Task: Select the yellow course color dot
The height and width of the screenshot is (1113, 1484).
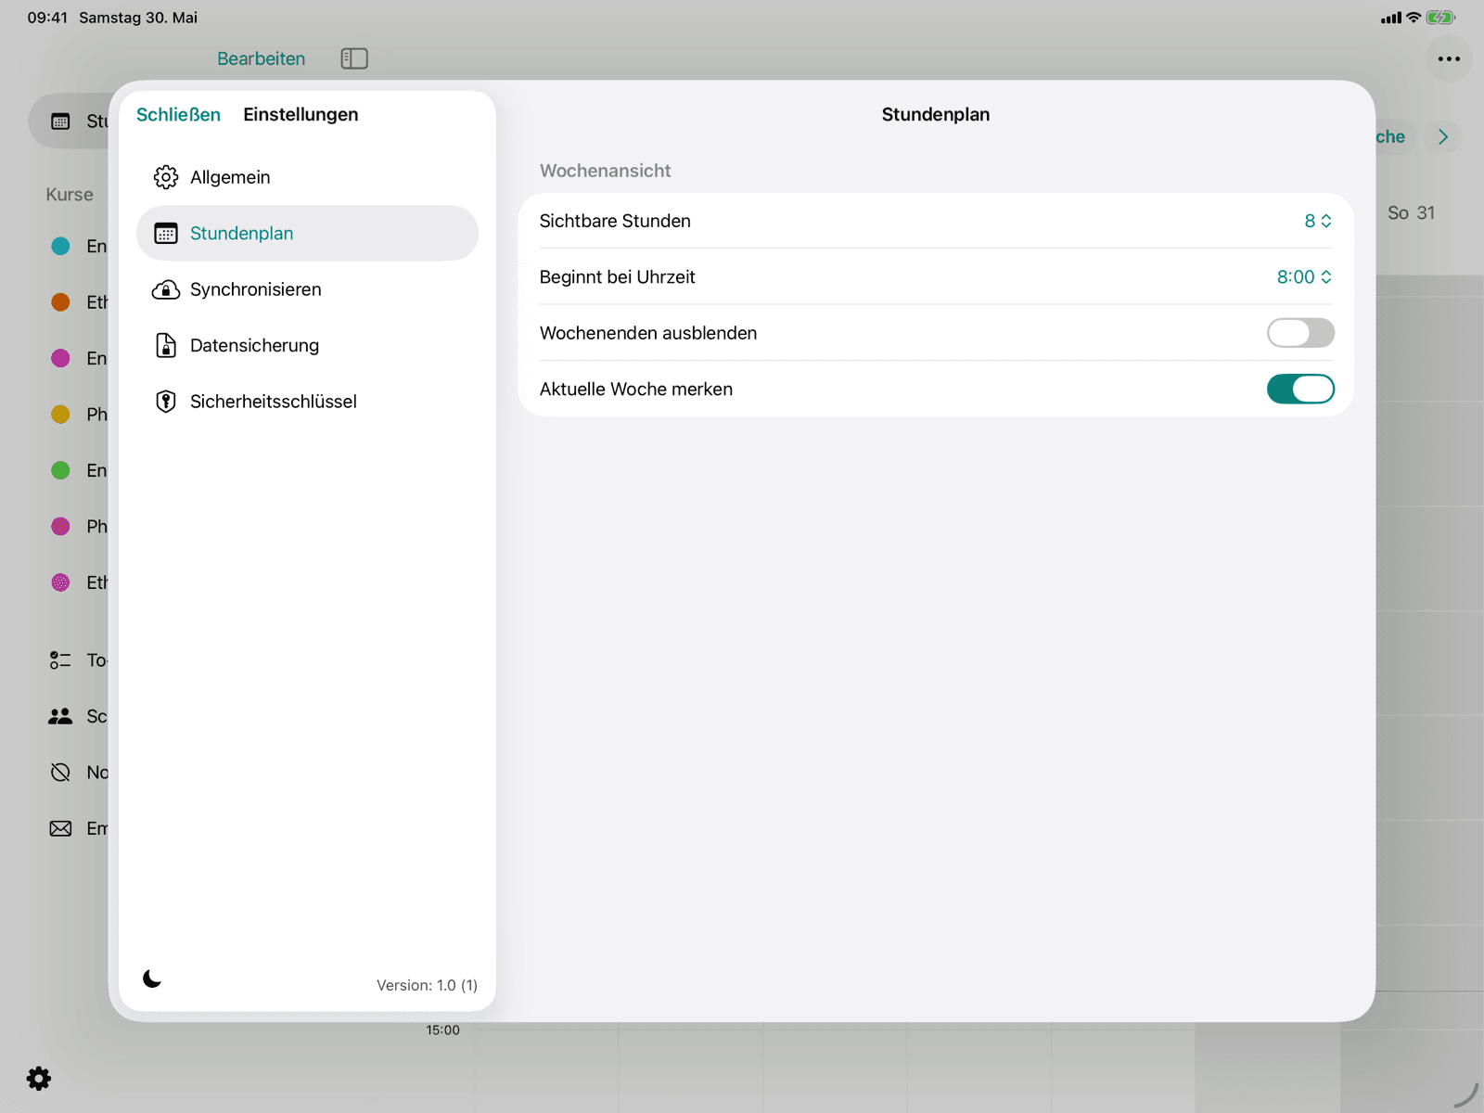Action: point(60,414)
